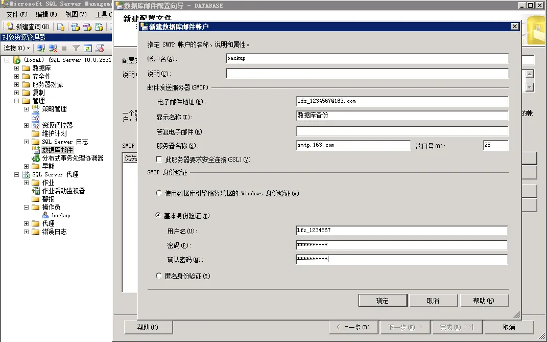The width and height of the screenshot is (547, 342).
Task: Expand the 服务器对象 server objects node
Action: (16, 84)
